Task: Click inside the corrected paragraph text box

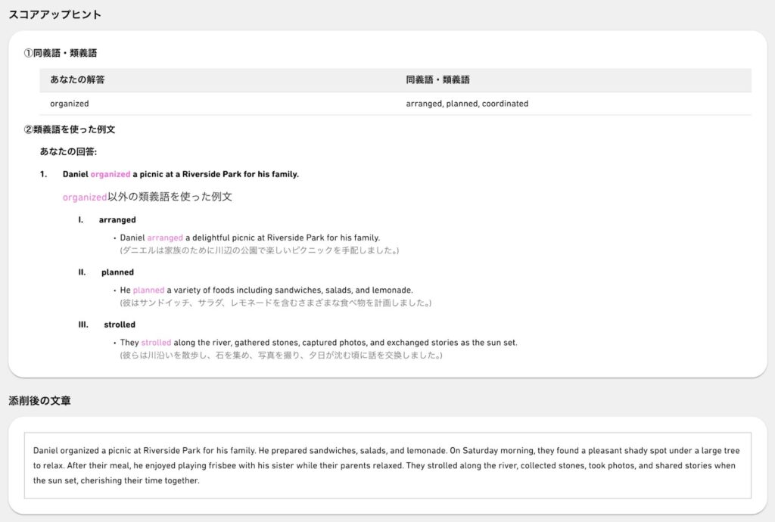Action: [387, 465]
